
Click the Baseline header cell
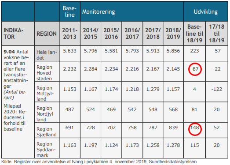tap(69, 11)
